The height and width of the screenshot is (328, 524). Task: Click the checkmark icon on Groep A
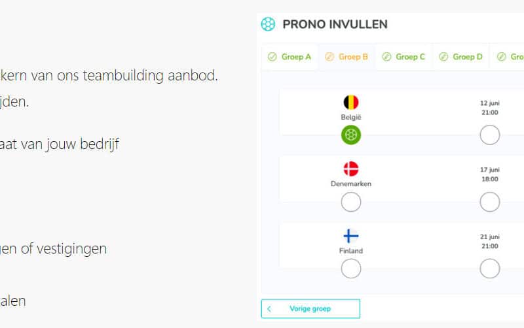point(272,57)
